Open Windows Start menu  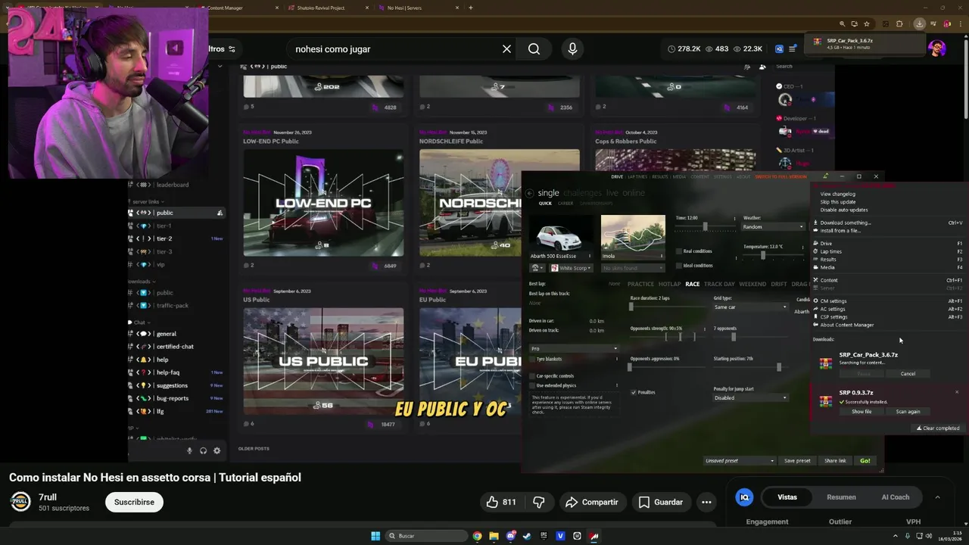click(375, 536)
